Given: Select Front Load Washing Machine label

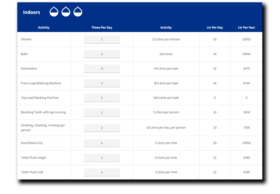Looking at the screenshot, I should click(x=41, y=83).
